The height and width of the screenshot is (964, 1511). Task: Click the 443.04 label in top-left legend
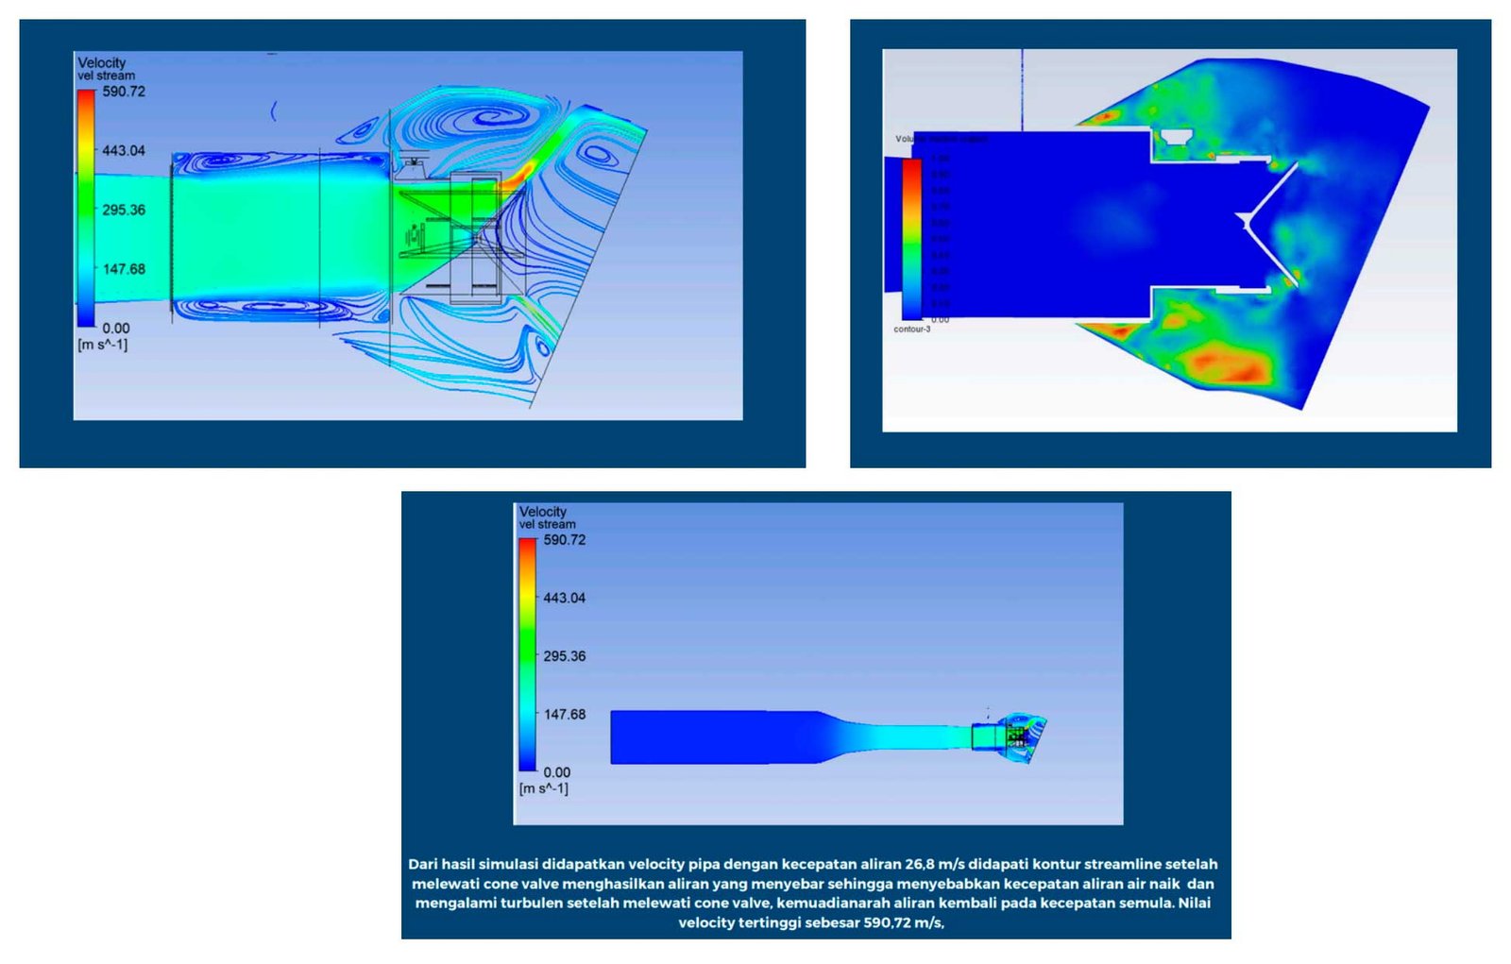(x=124, y=151)
